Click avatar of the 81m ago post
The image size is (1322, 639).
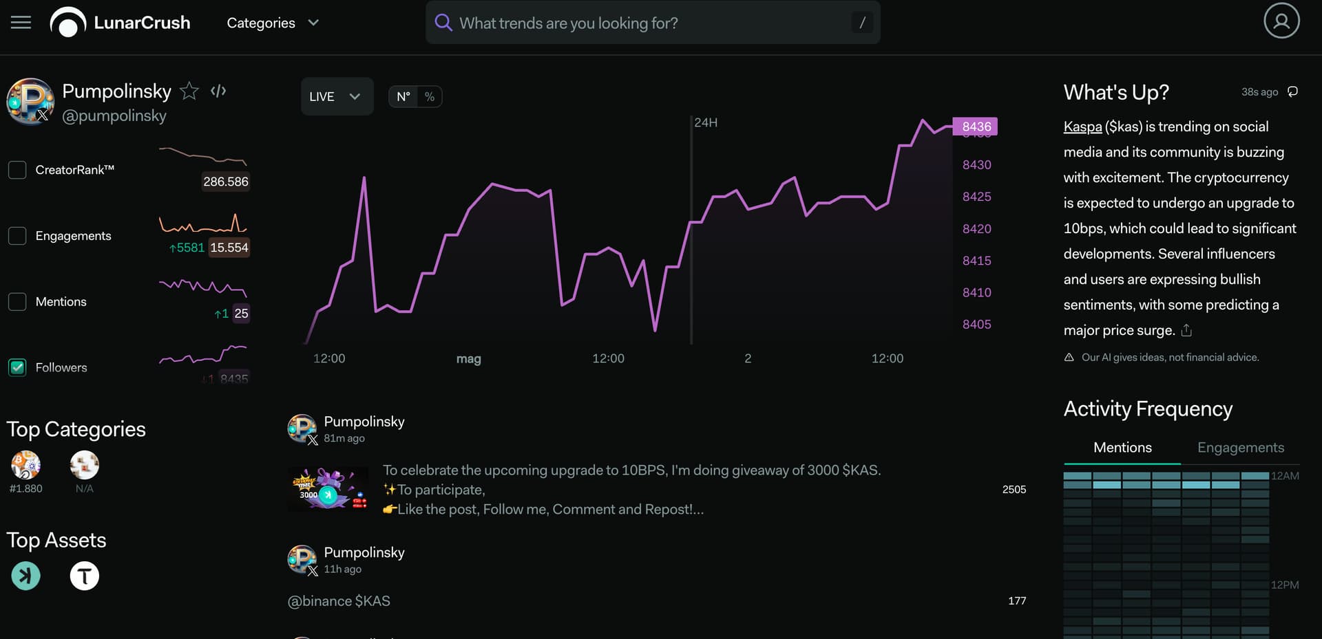click(302, 429)
